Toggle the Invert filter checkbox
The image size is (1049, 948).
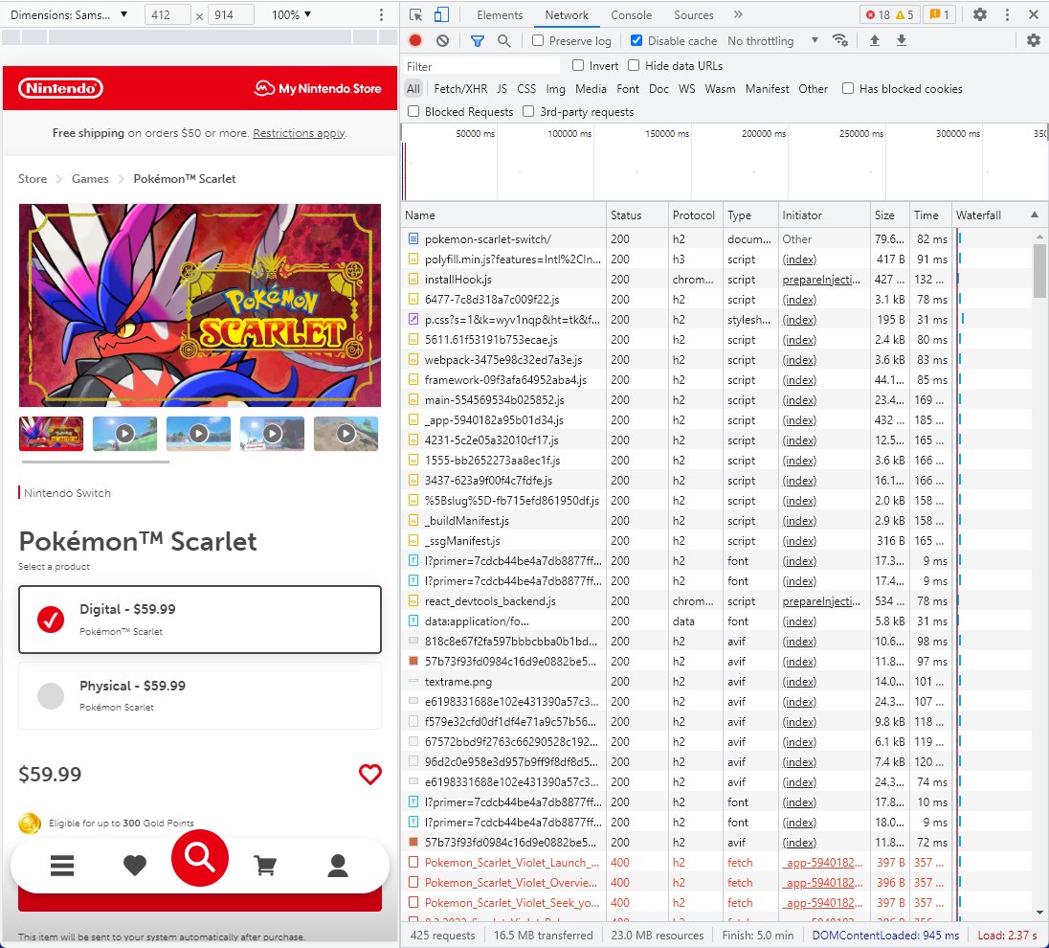[x=578, y=66]
